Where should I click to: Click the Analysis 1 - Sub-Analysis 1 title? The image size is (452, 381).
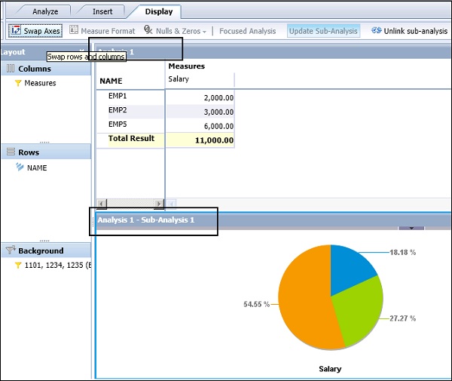(146, 220)
